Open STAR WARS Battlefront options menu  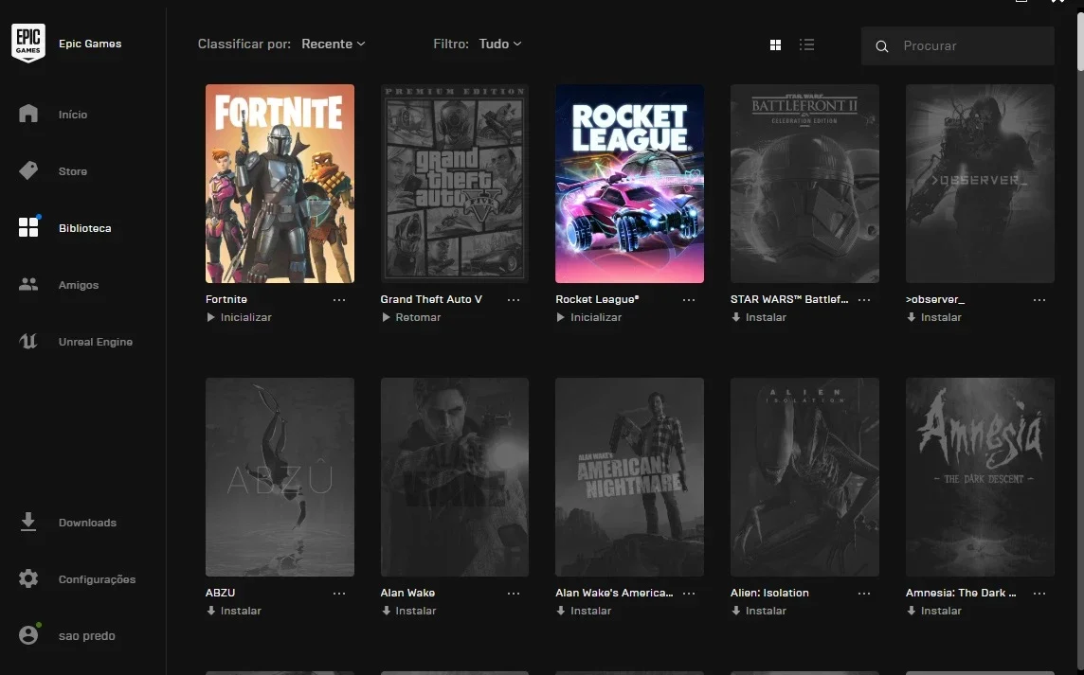point(864,300)
